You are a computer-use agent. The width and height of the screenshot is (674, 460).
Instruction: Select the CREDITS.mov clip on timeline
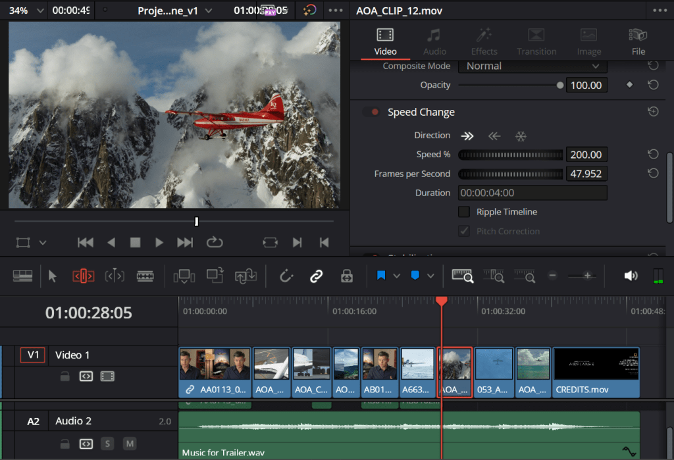pos(596,372)
